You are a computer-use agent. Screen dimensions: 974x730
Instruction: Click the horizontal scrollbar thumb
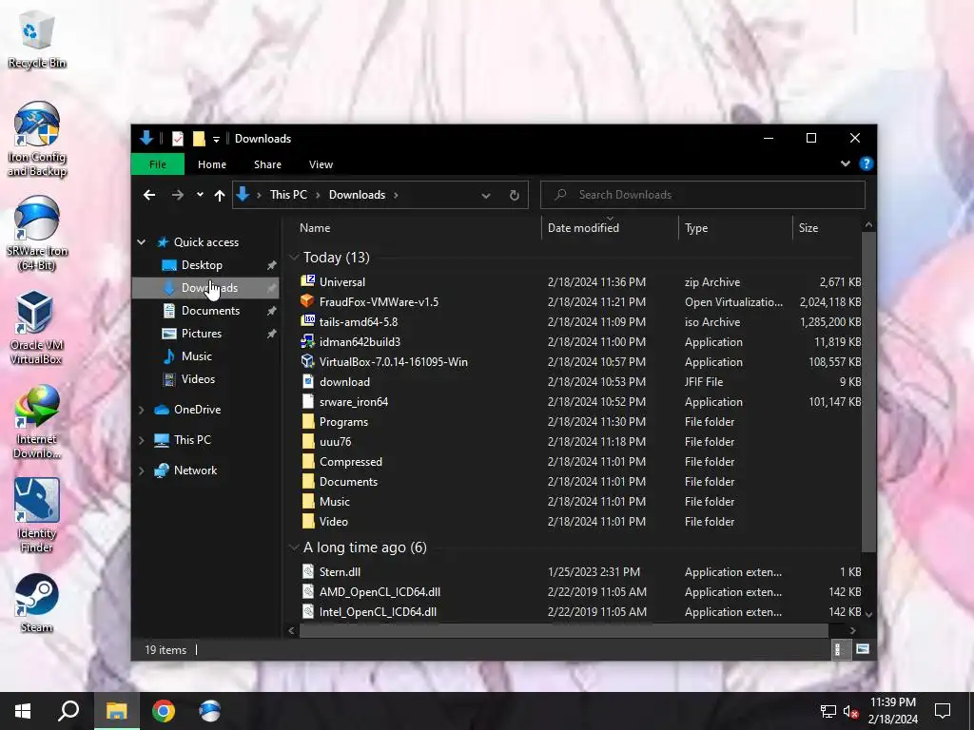pyautogui.click(x=564, y=630)
